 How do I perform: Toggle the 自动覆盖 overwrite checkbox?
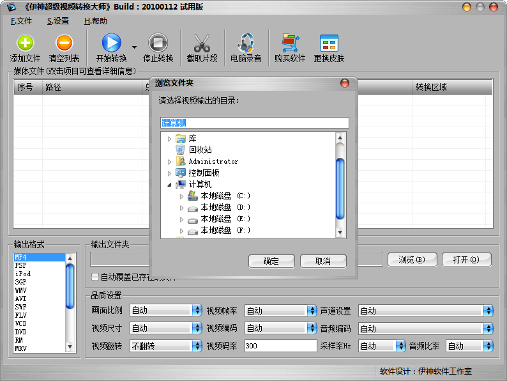(x=95, y=277)
